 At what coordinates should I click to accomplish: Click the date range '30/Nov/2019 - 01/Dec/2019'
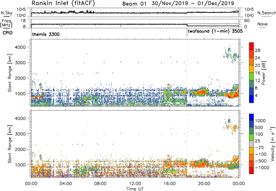coord(193,3)
